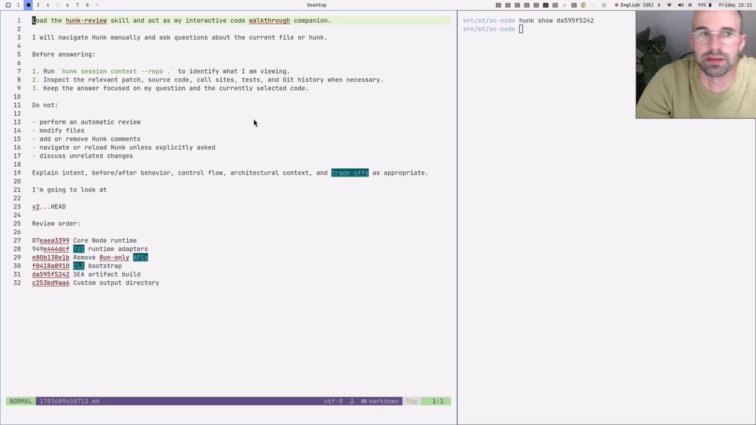Click '- perform an automatic review' item
Image resolution: width=756 pixels, height=425 pixels.
86,122
